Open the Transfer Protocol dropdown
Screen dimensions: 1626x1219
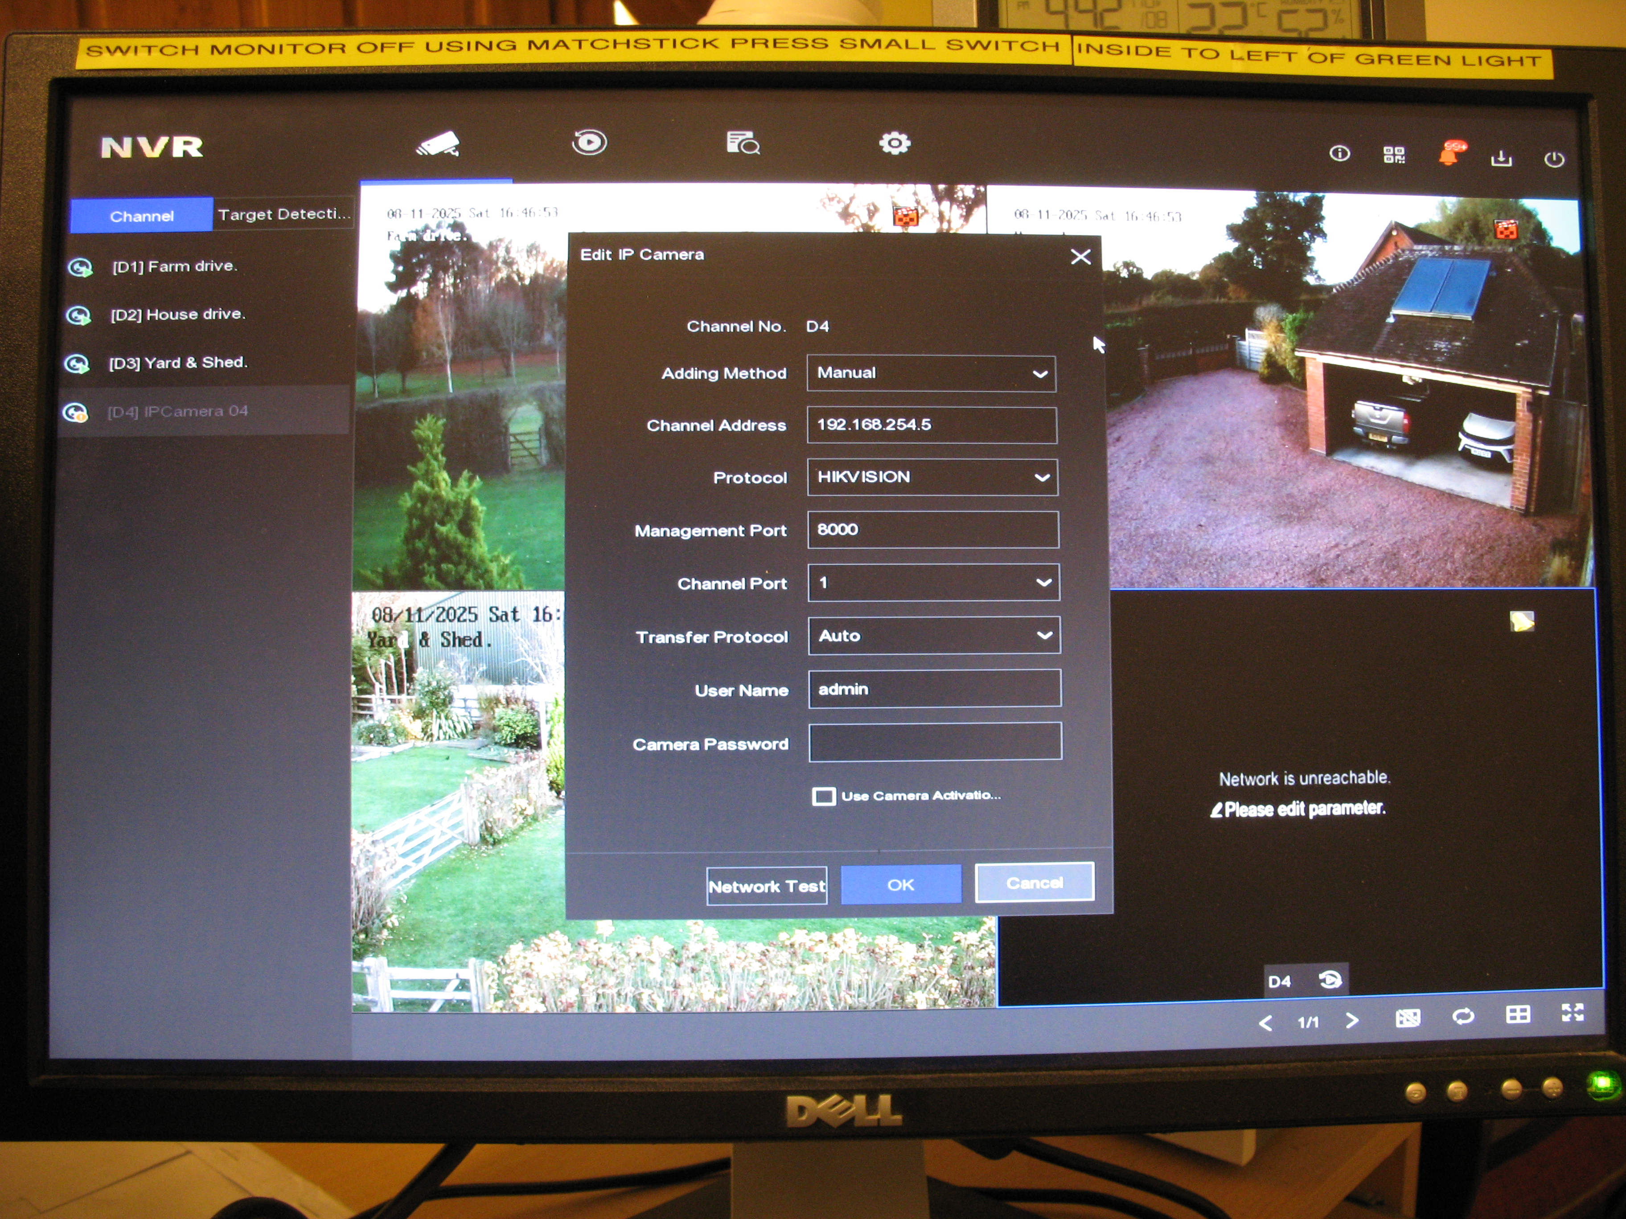pos(933,636)
